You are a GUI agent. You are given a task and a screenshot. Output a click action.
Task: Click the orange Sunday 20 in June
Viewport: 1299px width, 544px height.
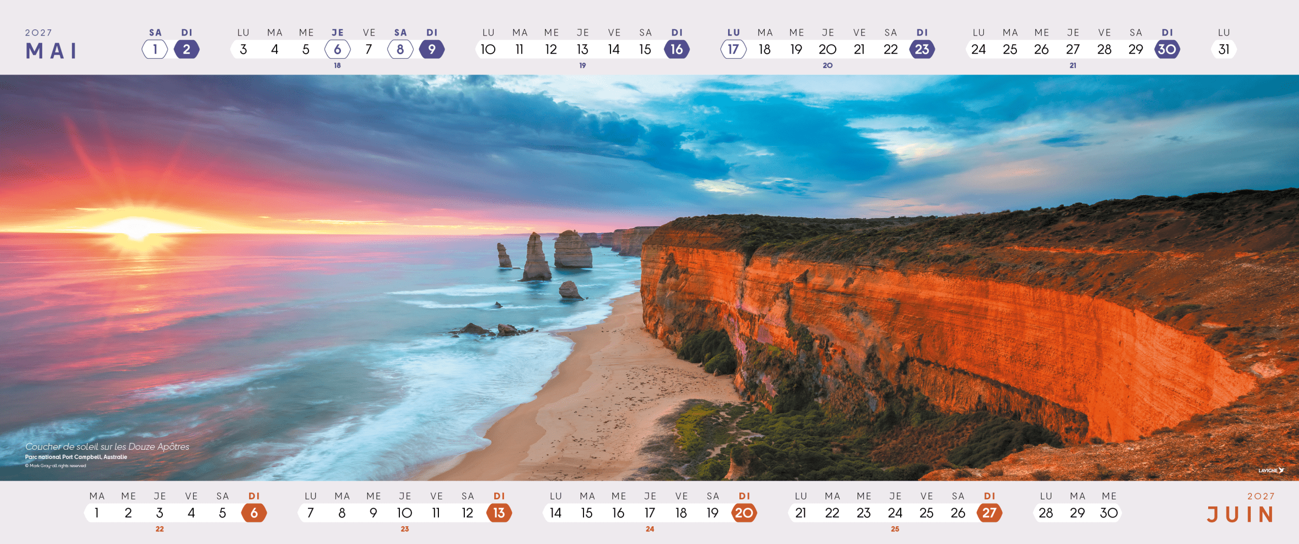744,513
